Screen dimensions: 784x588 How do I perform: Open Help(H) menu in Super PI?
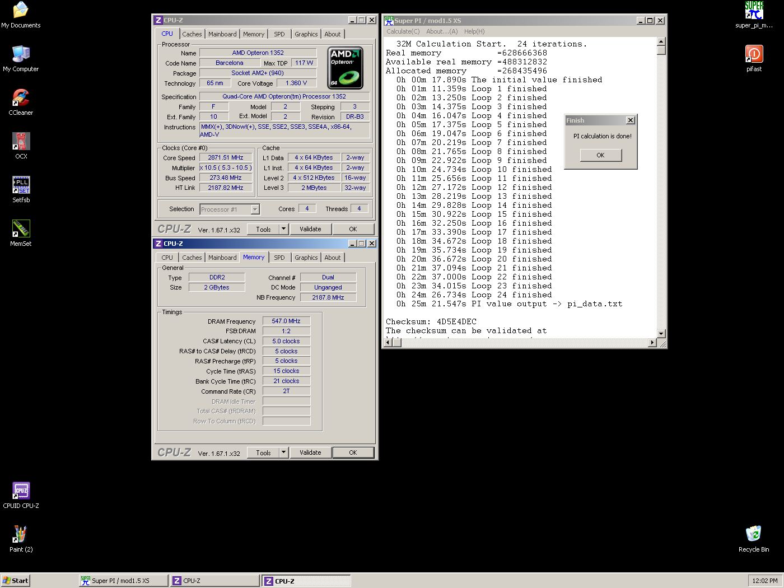tap(474, 31)
